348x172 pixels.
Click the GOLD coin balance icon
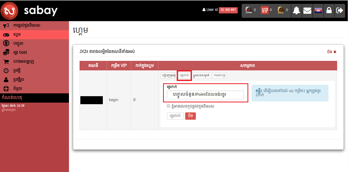281,10
